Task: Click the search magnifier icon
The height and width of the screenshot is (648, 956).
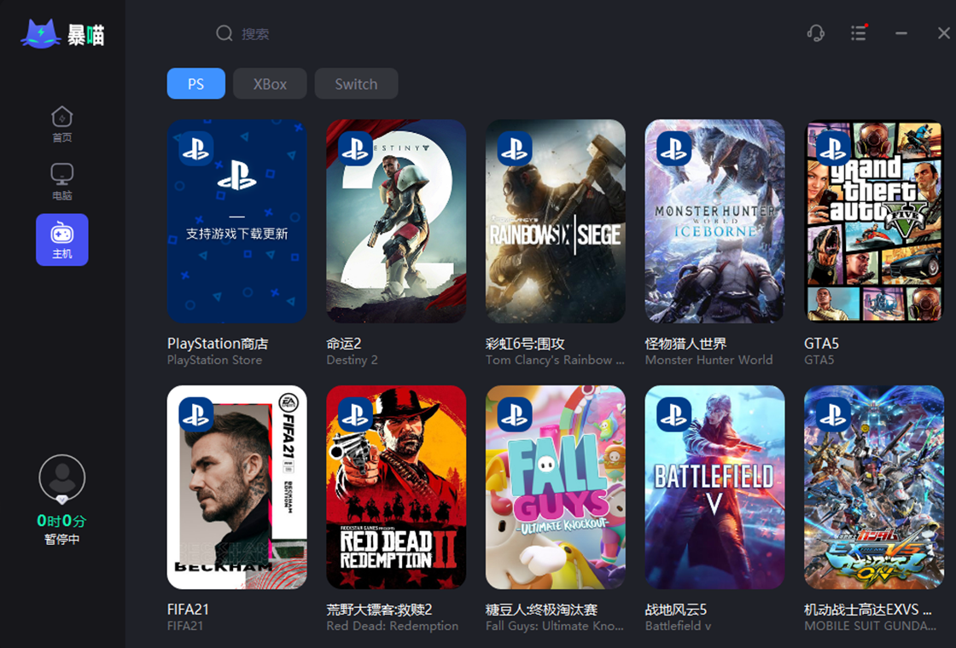Action: (224, 33)
